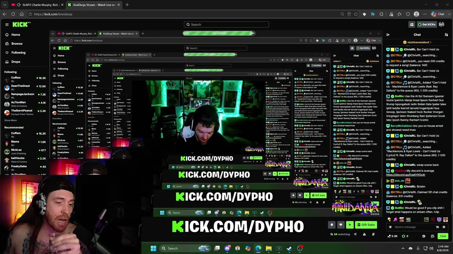Click the notification bell icon for the stream

click(332, 225)
